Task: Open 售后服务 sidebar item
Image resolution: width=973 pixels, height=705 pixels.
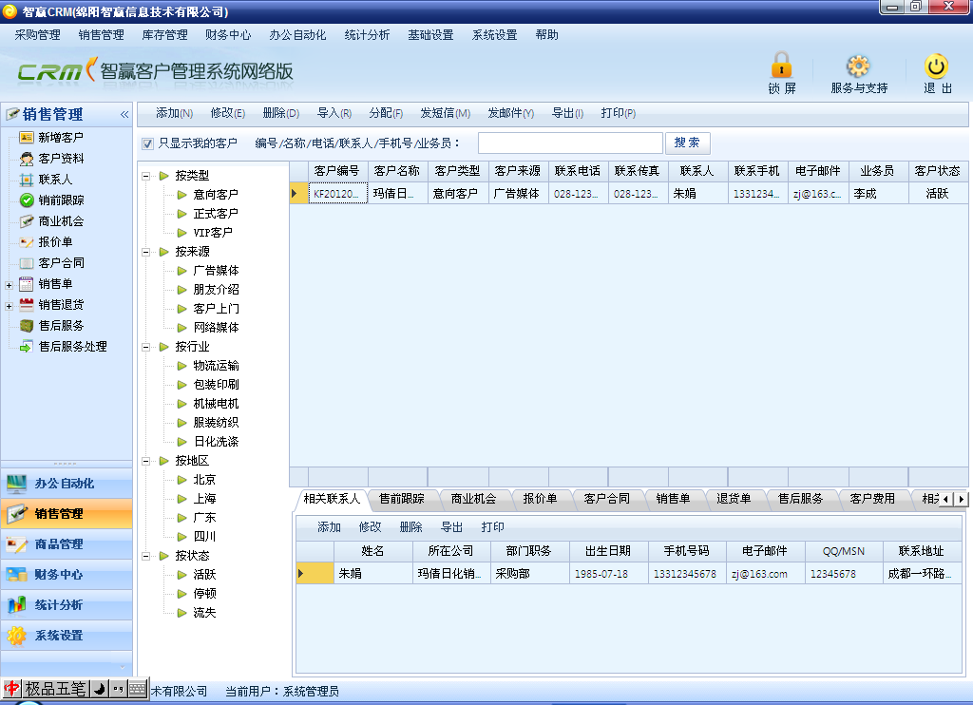Action: point(60,325)
